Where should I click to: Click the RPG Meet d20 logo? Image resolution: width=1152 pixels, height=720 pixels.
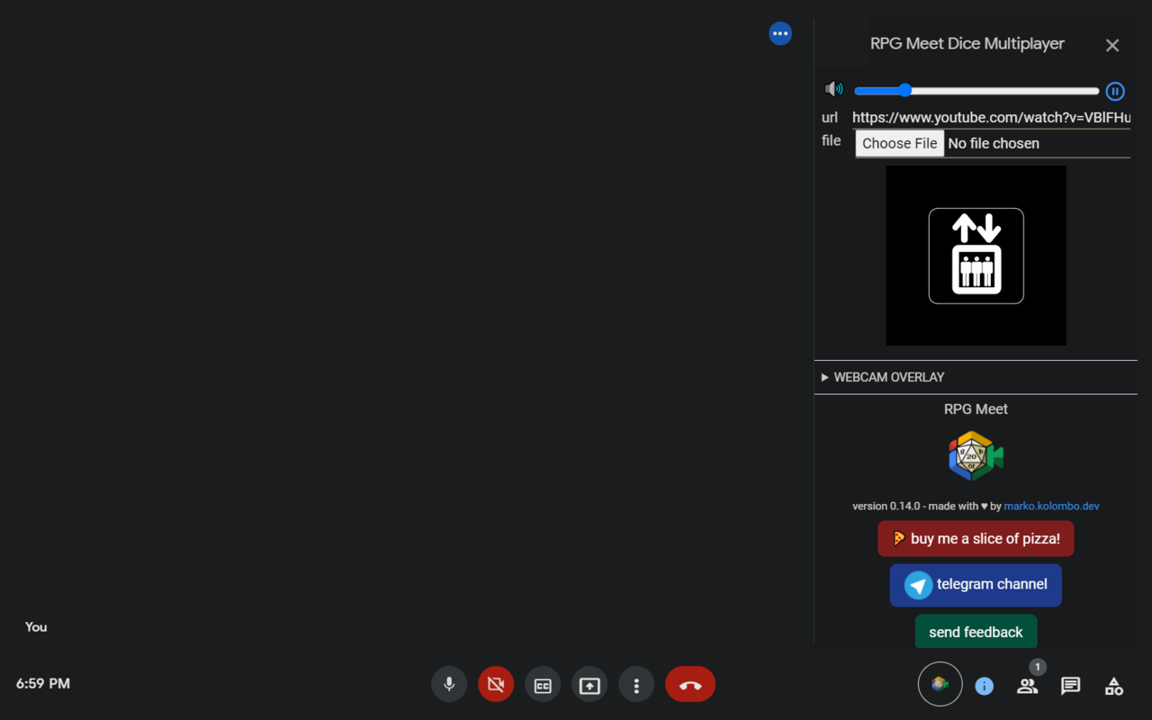pos(976,456)
